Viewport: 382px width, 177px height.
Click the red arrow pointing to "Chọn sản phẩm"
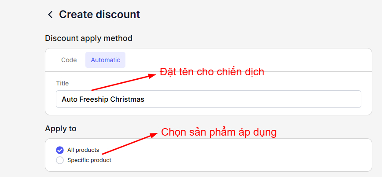point(129,144)
